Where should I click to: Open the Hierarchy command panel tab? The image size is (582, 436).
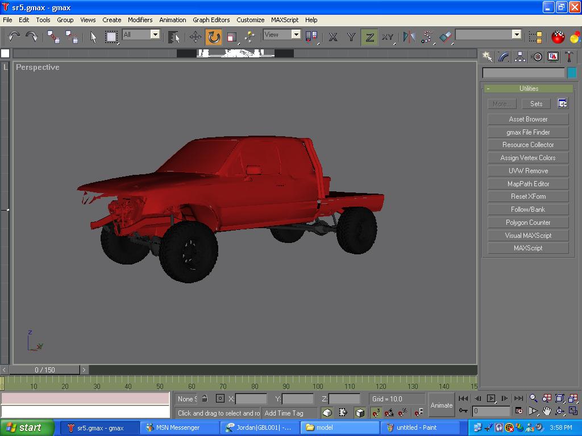(520, 57)
